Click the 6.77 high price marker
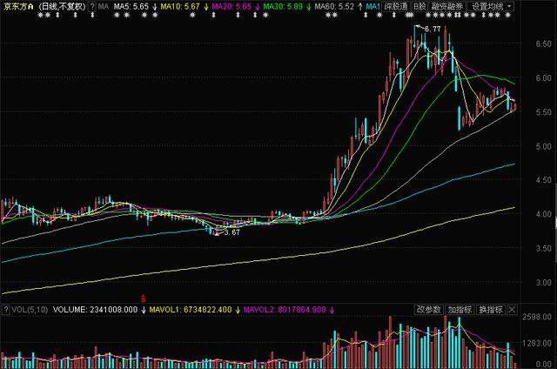Screen dimensions: 557x369 [433, 29]
